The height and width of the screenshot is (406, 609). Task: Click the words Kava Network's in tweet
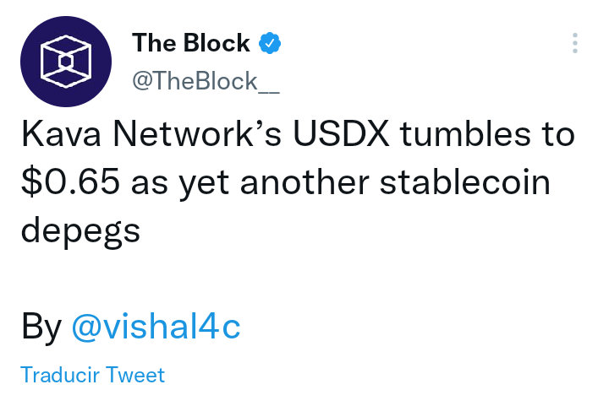(x=151, y=134)
